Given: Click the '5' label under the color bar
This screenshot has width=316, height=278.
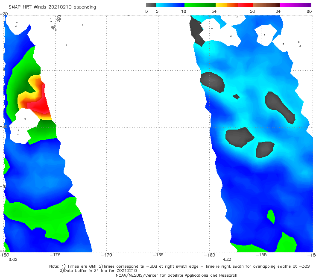Looking at the screenshot, I should pyautogui.click(x=157, y=12).
